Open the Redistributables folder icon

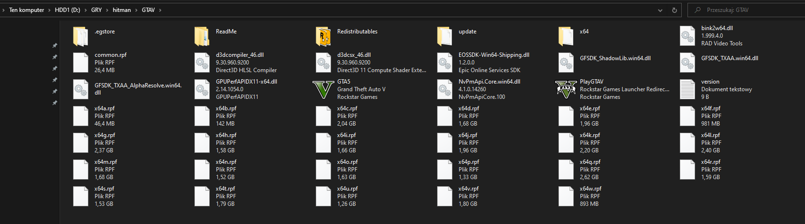(323, 36)
